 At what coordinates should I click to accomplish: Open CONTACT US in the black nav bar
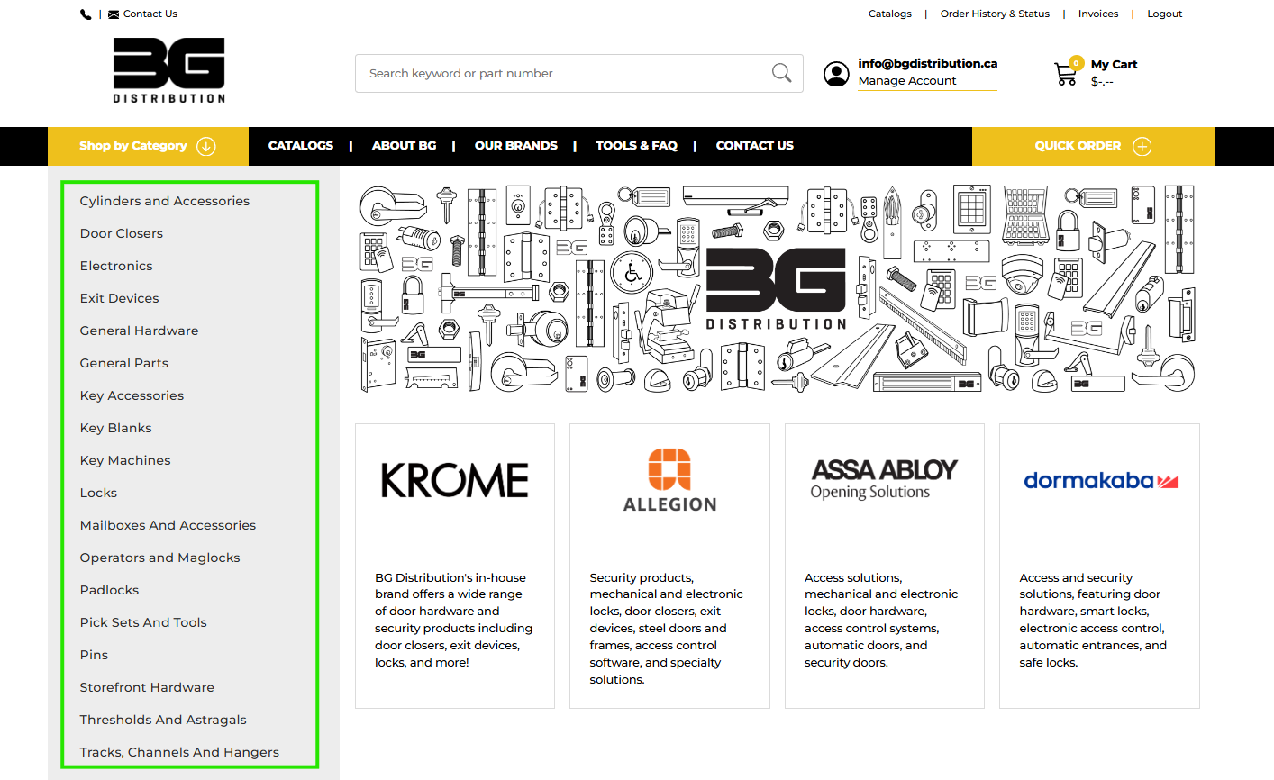click(x=755, y=146)
